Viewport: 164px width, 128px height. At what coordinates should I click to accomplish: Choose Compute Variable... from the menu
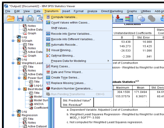78,17
